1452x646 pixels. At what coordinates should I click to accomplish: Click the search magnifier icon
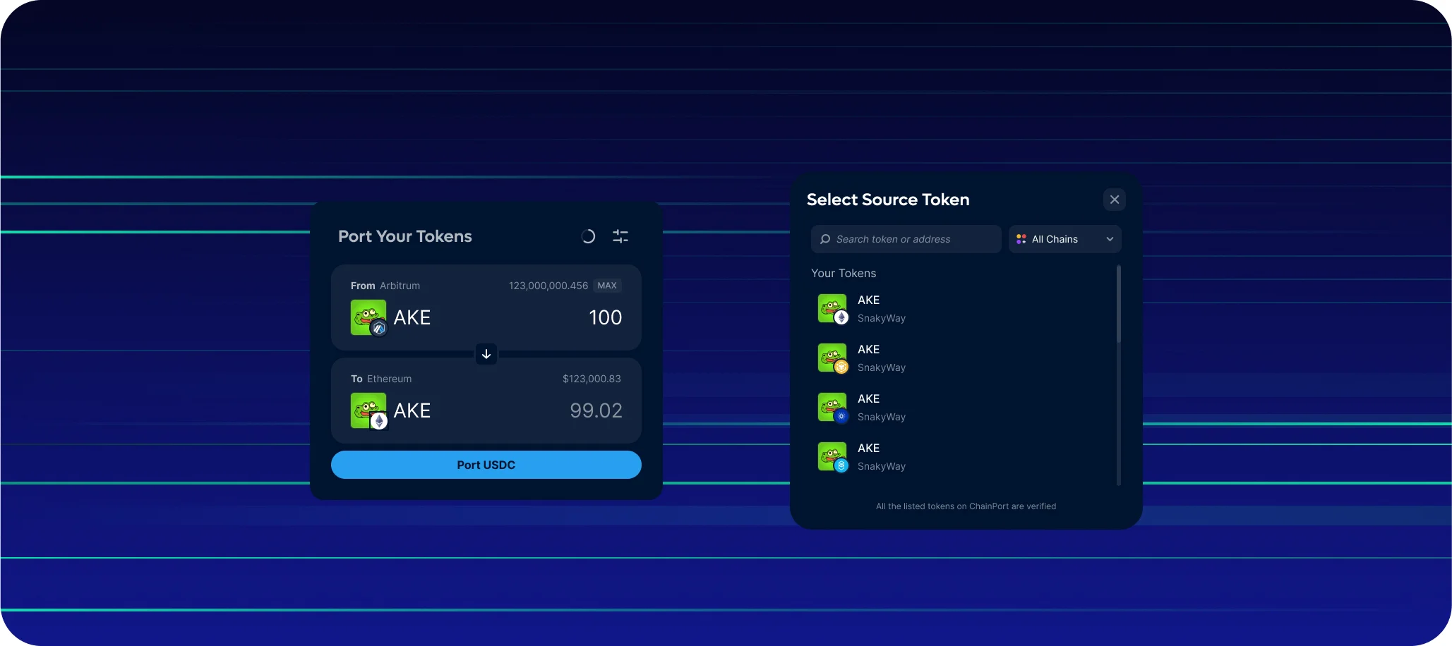tap(825, 239)
